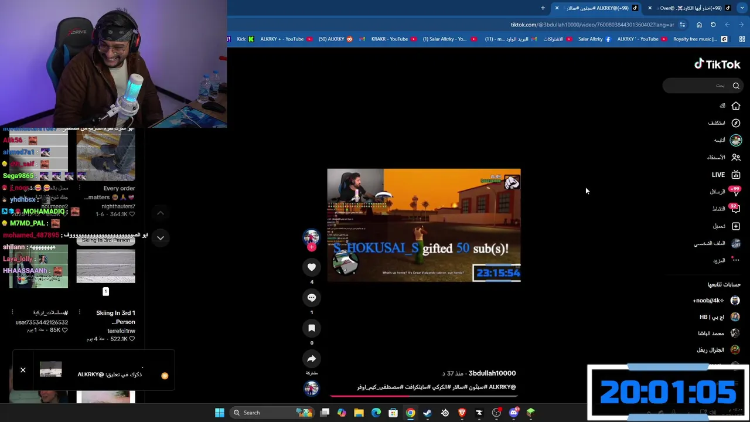Open الاشتراكات YouTube bookmark

pyautogui.click(x=557, y=39)
